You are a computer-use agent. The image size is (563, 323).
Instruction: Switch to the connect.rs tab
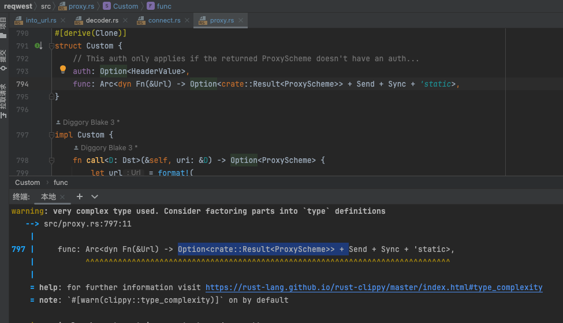point(163,21)
